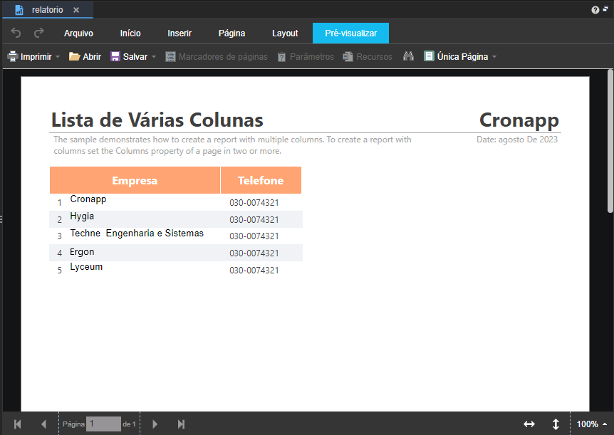
Task: Click the left side panel handle
Action: click(x=1, y=219)
